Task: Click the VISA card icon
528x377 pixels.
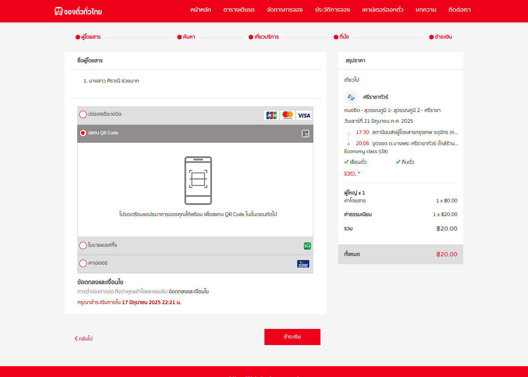Action: (x=304, y=115)
